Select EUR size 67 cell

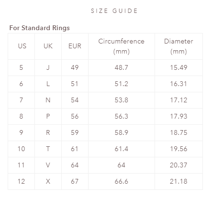(75, 182)
